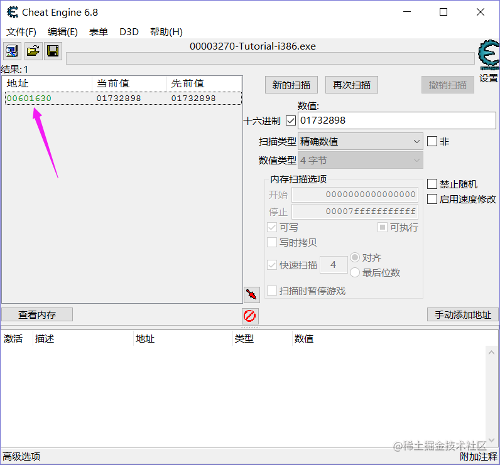Click the 当前值 cell 01732898
The image size is (500, 465).
(x=119, y=98)
